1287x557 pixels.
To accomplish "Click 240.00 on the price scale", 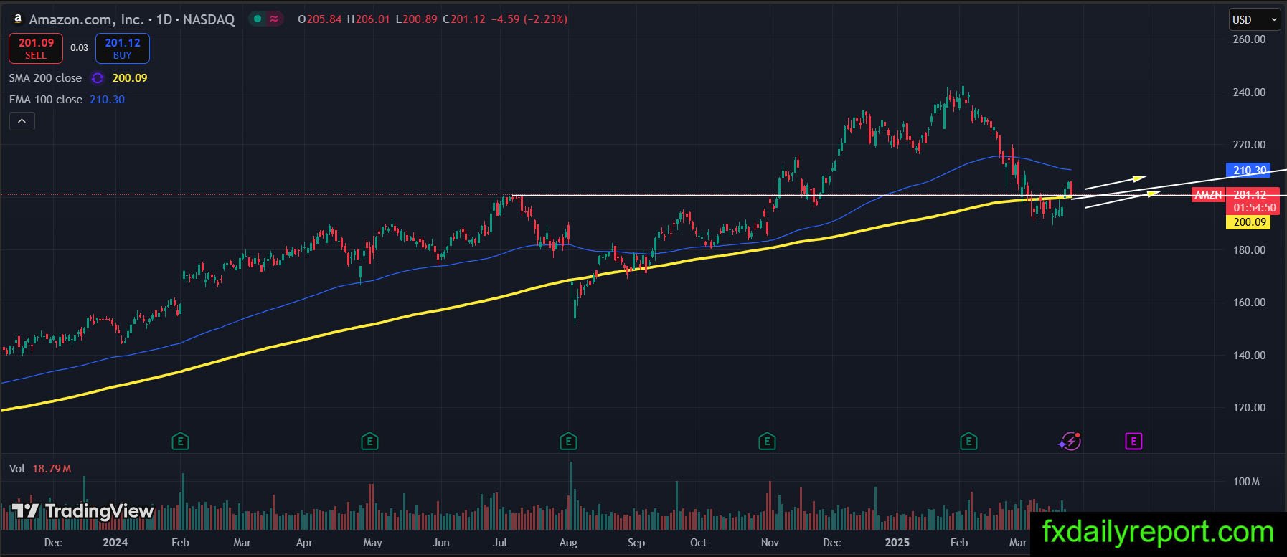I will 1250,92.
